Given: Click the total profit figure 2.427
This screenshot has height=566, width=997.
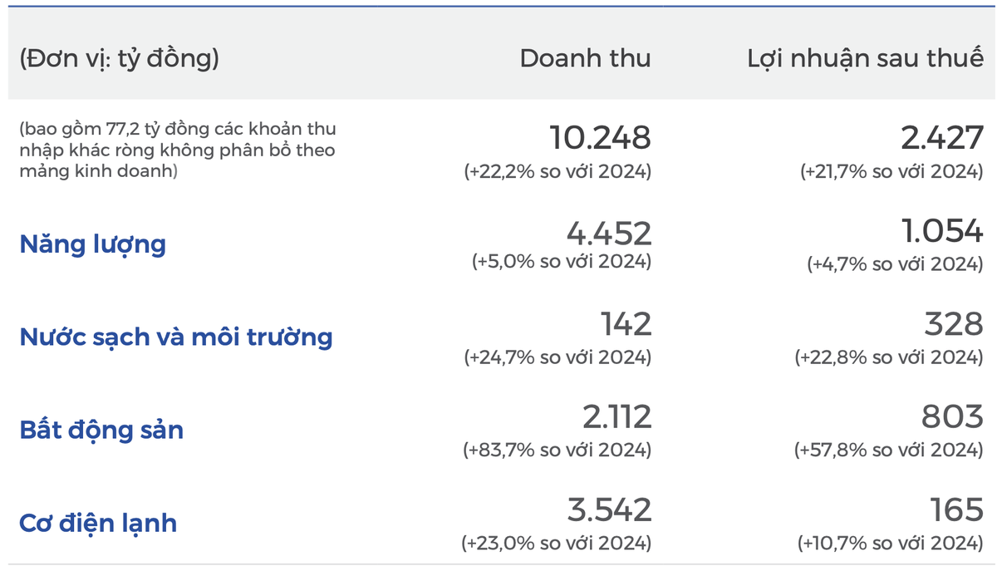Looking at the screenshot, I should 941,137.
